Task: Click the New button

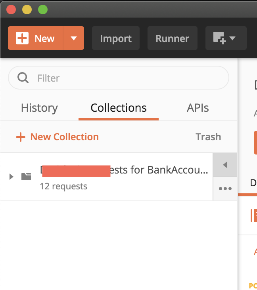Action: click(36, 38)
